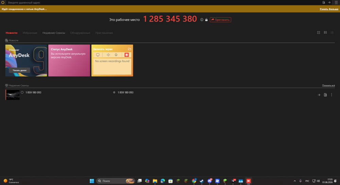Open the notification bell in the tray
The image size is (340, 185).
336,181
